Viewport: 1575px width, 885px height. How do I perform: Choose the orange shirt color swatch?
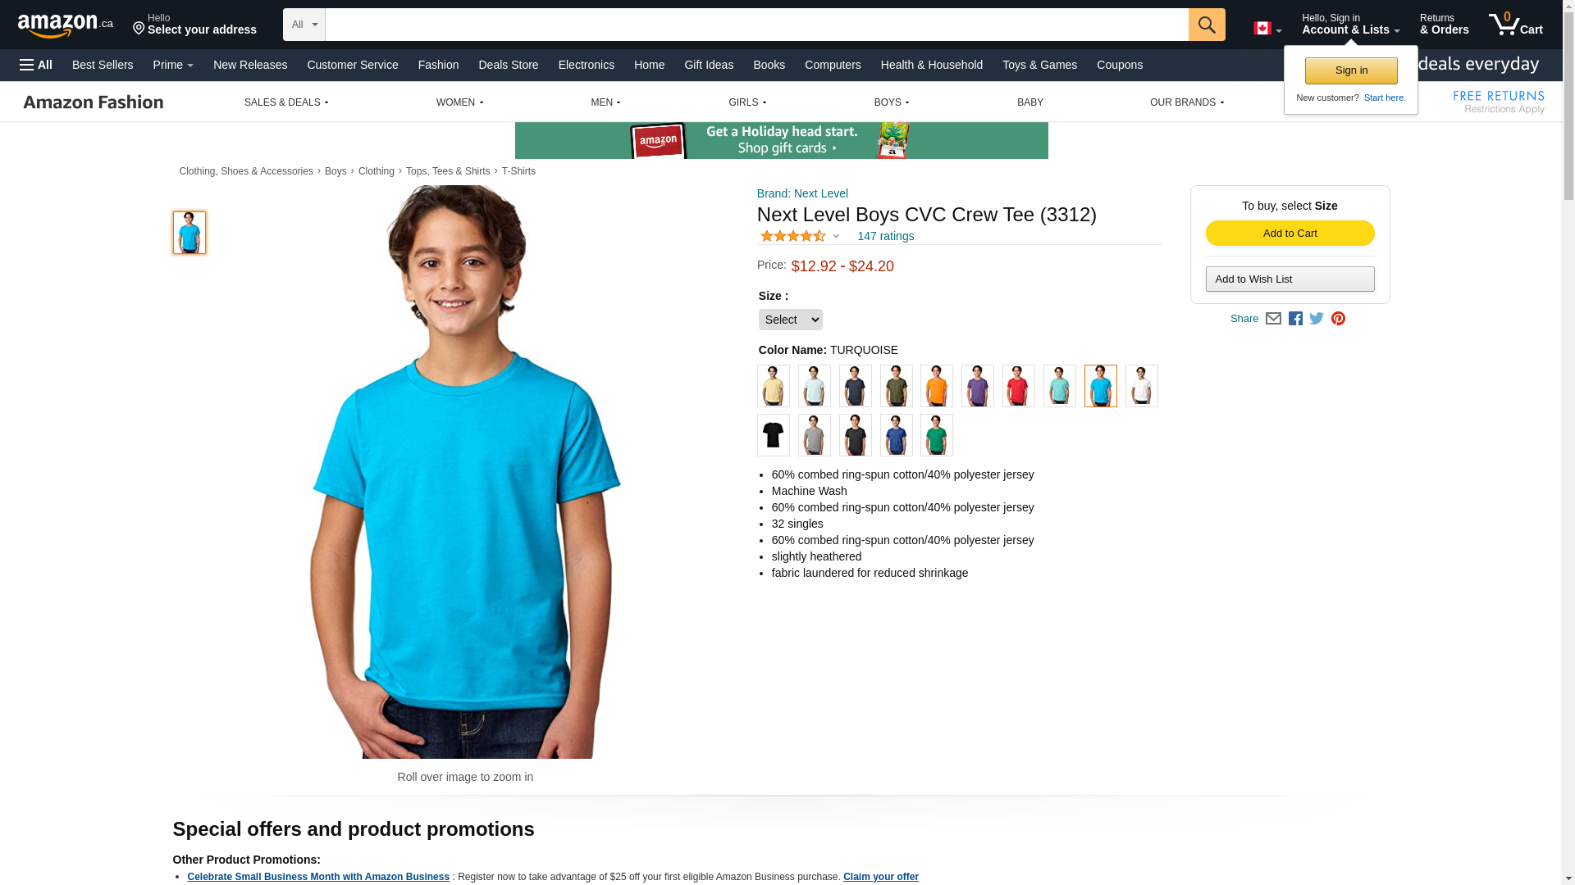coord(937,386)
